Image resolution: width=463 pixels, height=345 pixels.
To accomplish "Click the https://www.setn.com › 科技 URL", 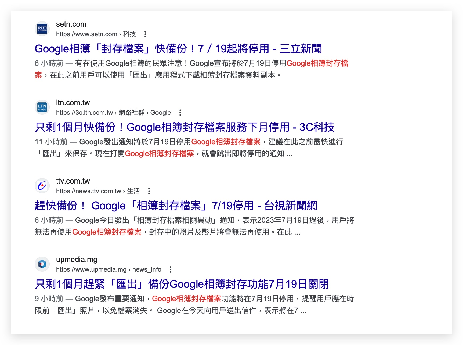I will (96, 34).
